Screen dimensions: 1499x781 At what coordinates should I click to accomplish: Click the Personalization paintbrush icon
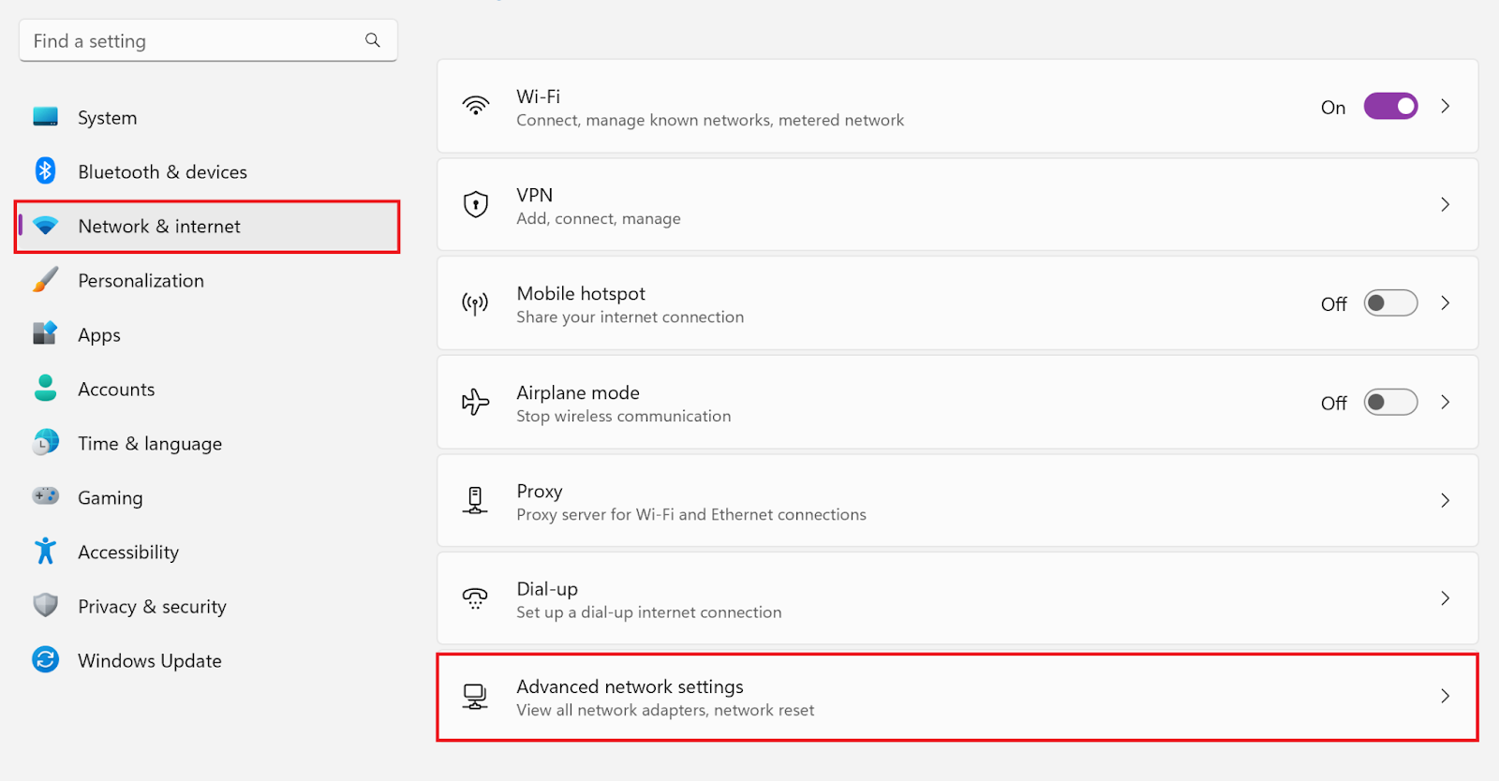(45, 280)
